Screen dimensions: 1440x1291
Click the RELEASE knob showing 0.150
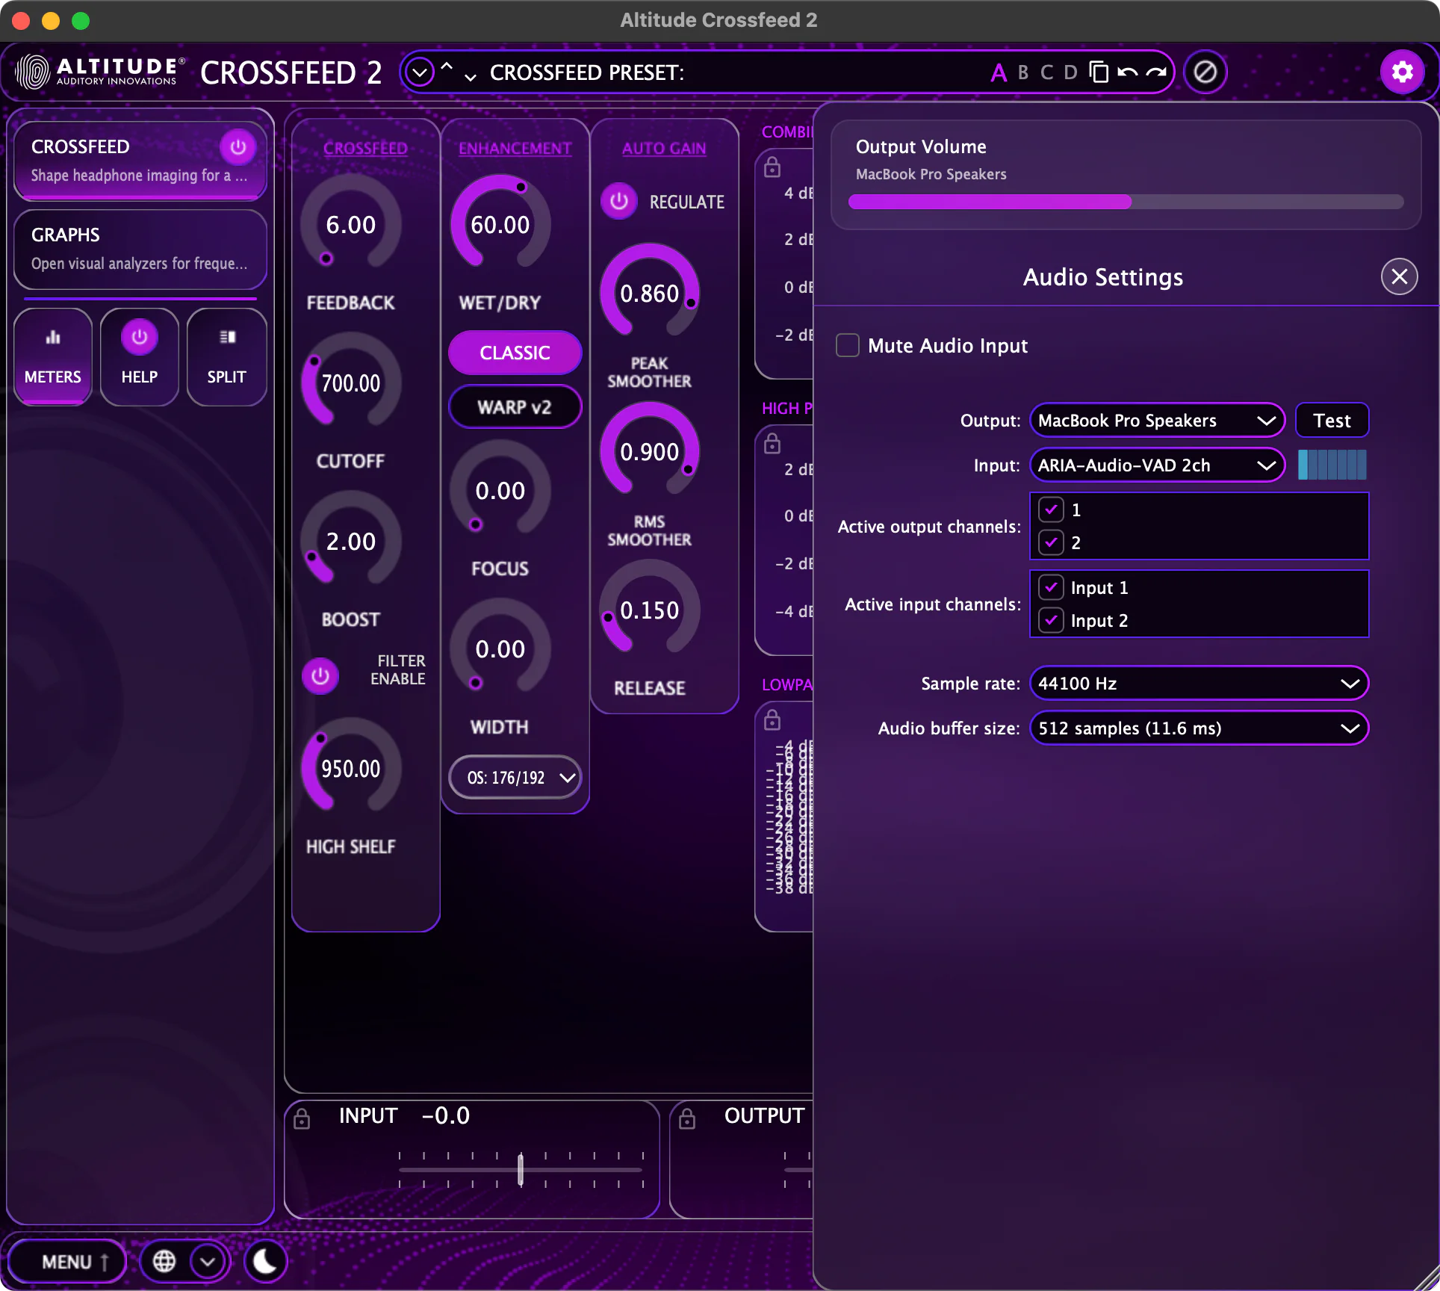[x=649, y=610]
